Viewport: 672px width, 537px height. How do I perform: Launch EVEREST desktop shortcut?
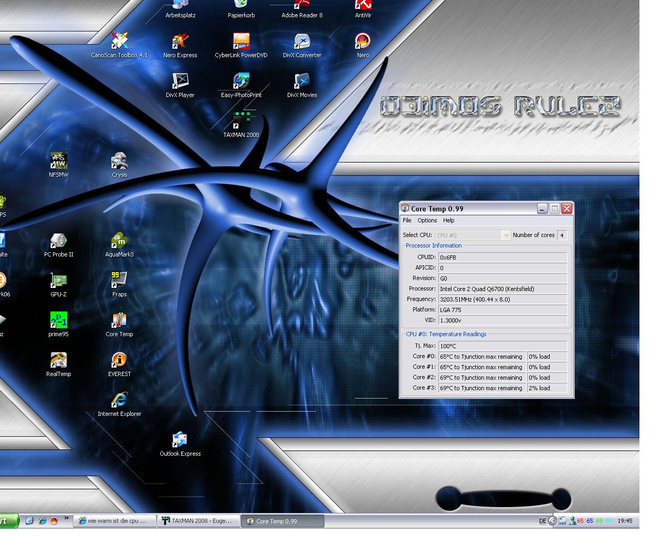pos(119,364)
